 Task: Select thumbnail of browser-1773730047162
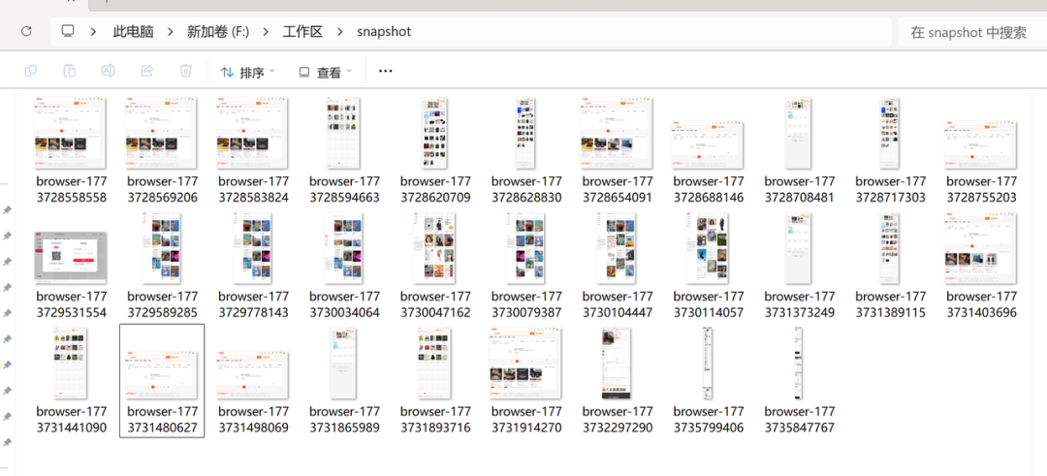[434, 248]
